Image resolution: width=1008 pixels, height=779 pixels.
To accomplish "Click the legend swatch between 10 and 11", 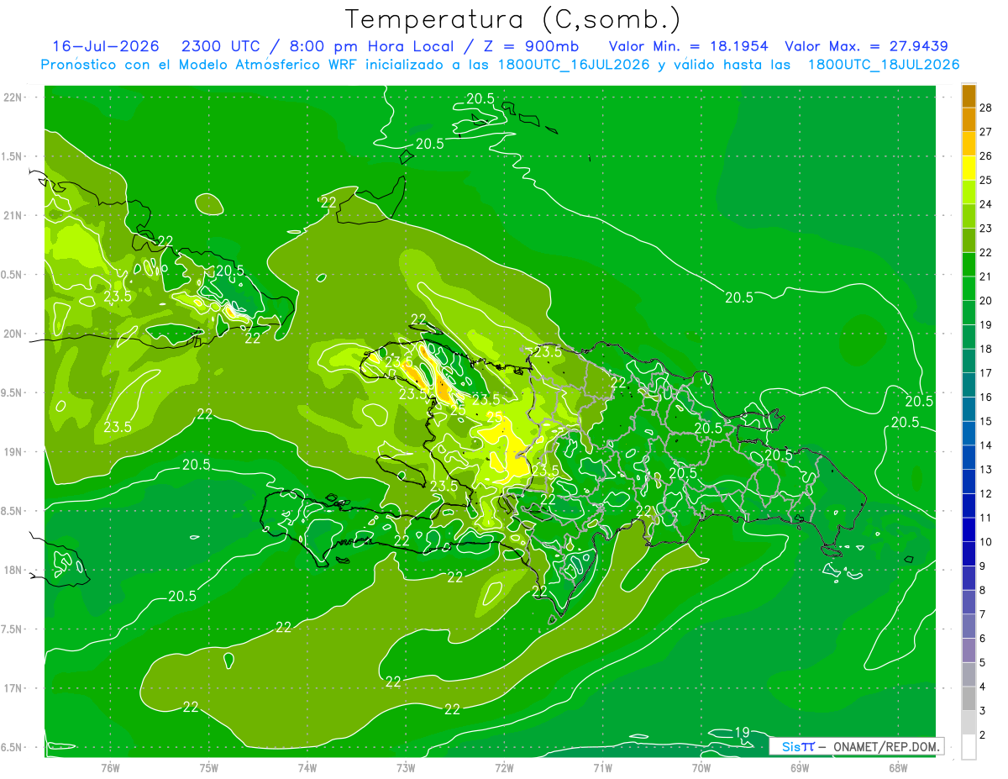I will click(x=969, y=530).
